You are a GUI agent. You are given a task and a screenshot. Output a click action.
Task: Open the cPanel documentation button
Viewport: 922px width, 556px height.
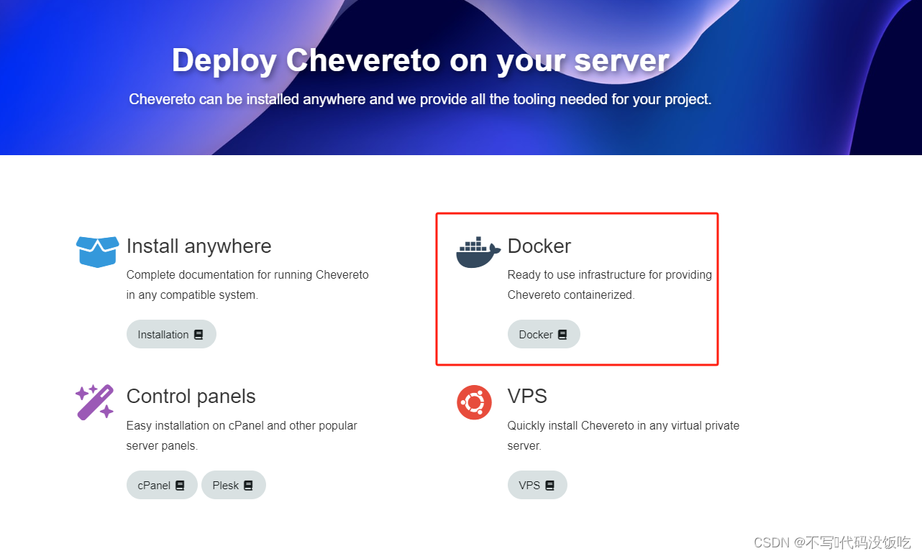pyautogui.click(x=162, y=485)
